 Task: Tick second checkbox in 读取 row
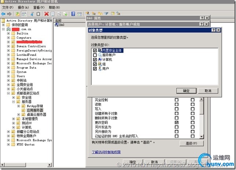tap(192, 104)
